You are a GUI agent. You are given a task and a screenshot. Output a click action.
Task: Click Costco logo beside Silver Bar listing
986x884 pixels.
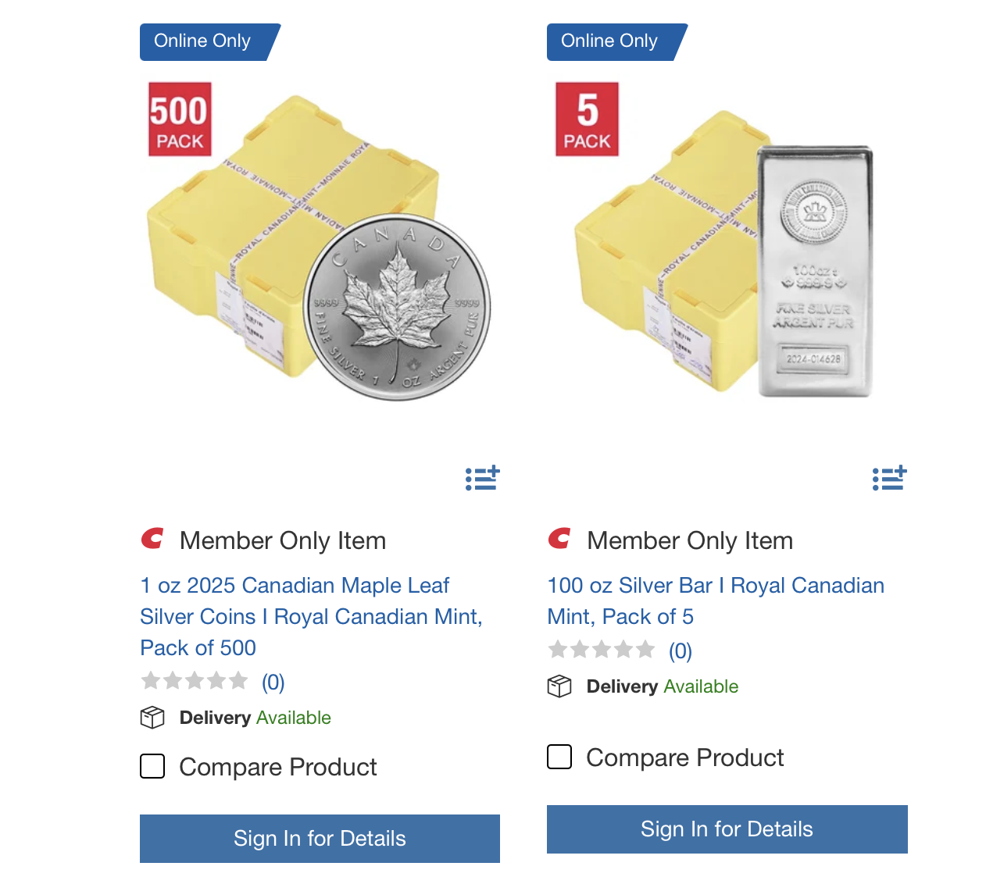coord(559,539)
